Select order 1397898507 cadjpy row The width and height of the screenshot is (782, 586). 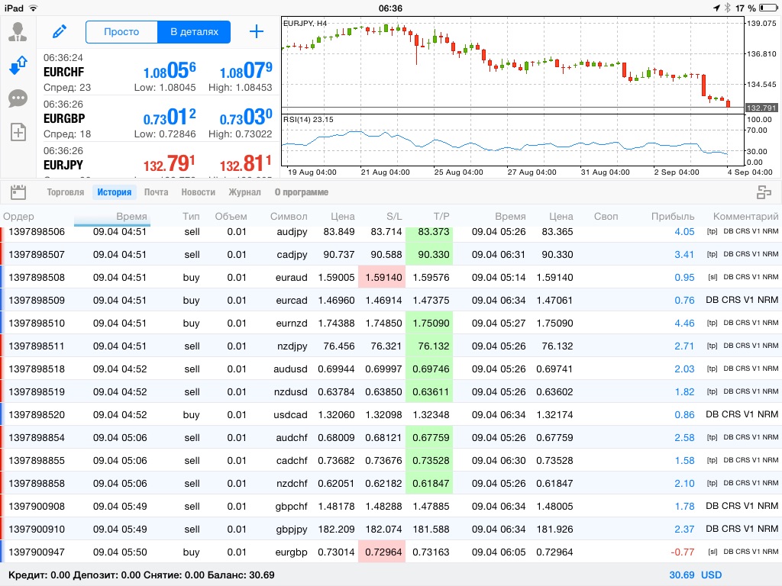pyautogui.click(x=391, y=254)
